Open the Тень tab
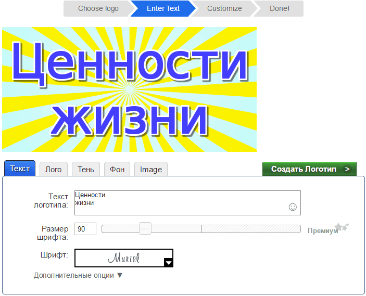Image resolution: width=366 pixels, height=296 pixels. 86,169
